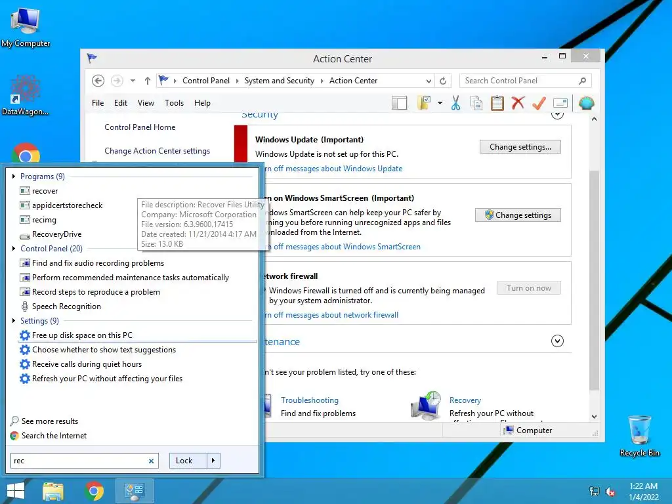Viewport: 672px width, 504px height.
Task: Open the Edit menu
Action: [x=121, y=103]
